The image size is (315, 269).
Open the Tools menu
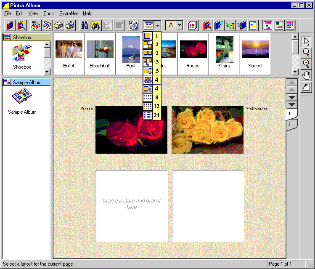click(49, 13)
